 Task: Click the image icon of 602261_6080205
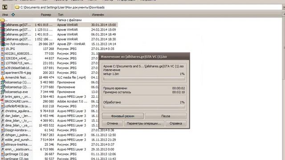pyautogui.click(x=3, y=53)
